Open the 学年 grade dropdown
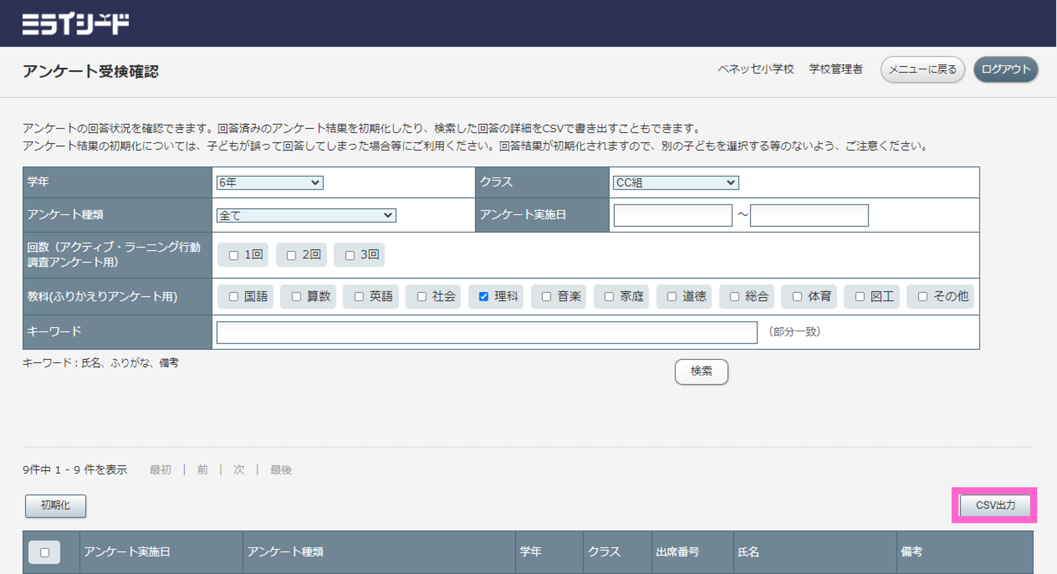This screenshot has height=574, width=1057. pyautogui.click(x=269, y=183)
